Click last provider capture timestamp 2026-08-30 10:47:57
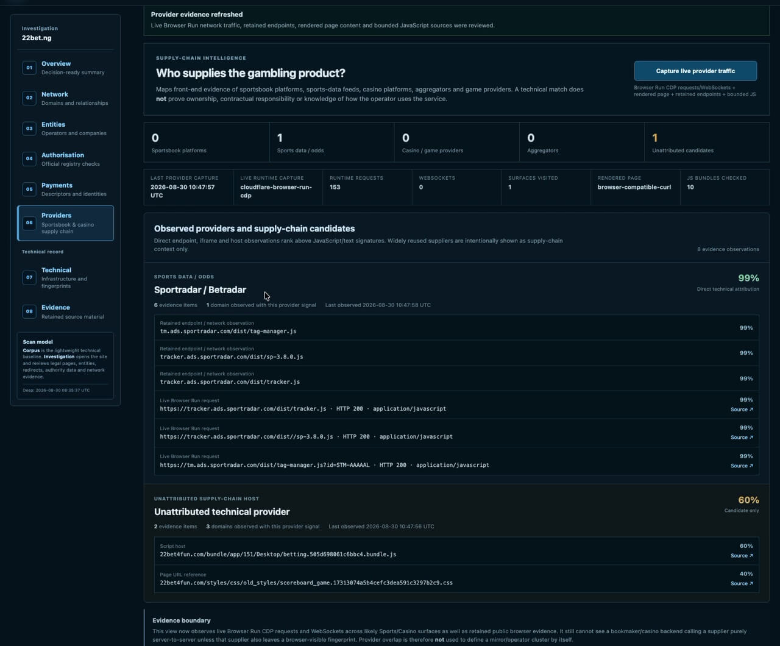Image resolution: width=780 pixels, height=646 pixels. (183, 191)
